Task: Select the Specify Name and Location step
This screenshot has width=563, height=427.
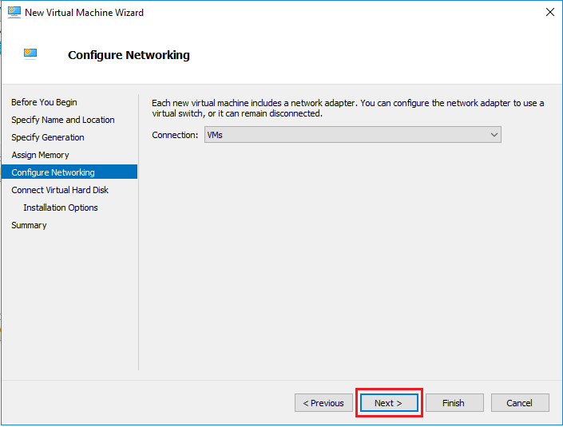Action: (62, 120)
